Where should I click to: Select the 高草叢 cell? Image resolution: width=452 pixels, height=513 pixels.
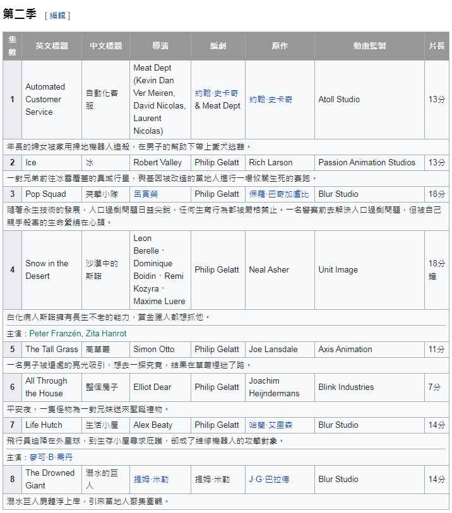tap(105, 350)
